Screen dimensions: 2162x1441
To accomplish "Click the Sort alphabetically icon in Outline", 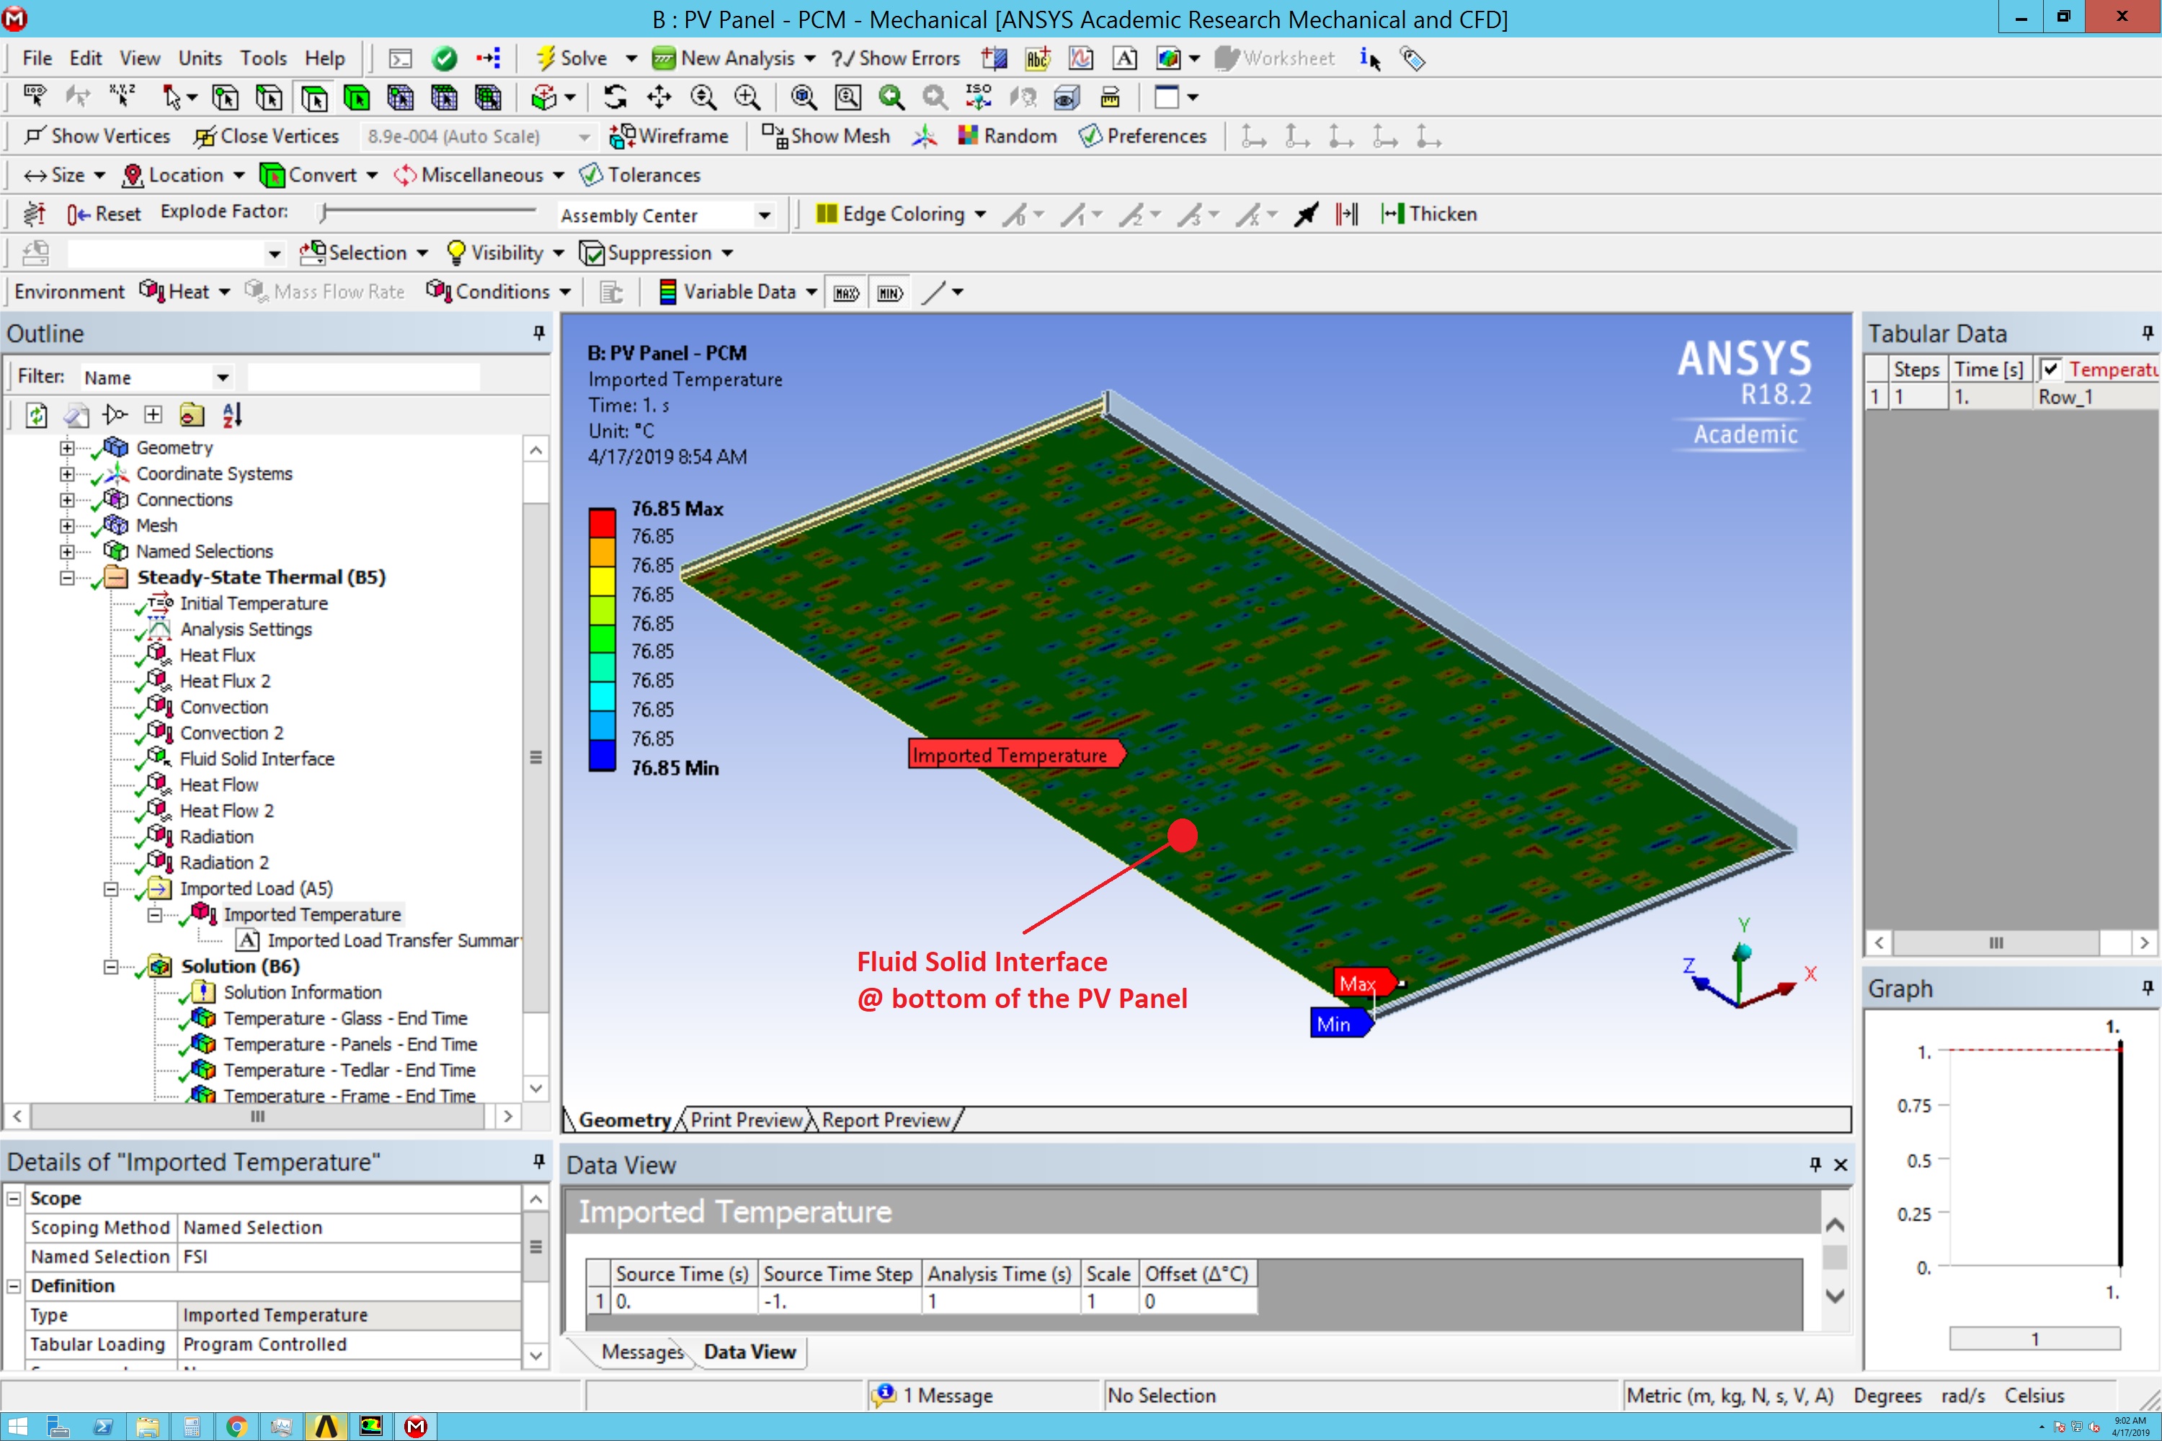I will 231,414.
